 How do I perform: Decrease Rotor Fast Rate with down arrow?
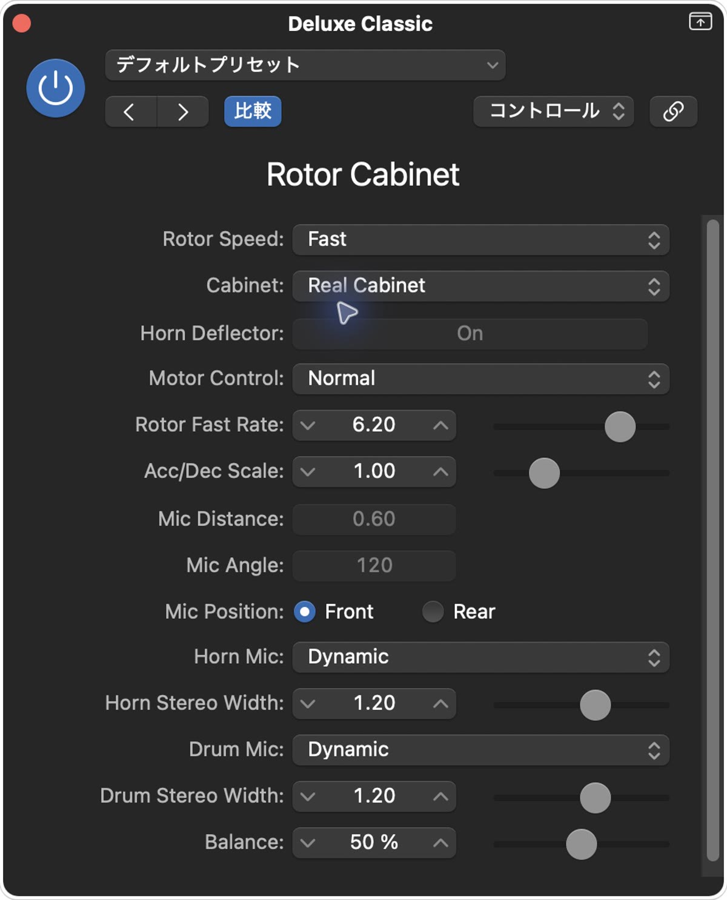(308, 426)
